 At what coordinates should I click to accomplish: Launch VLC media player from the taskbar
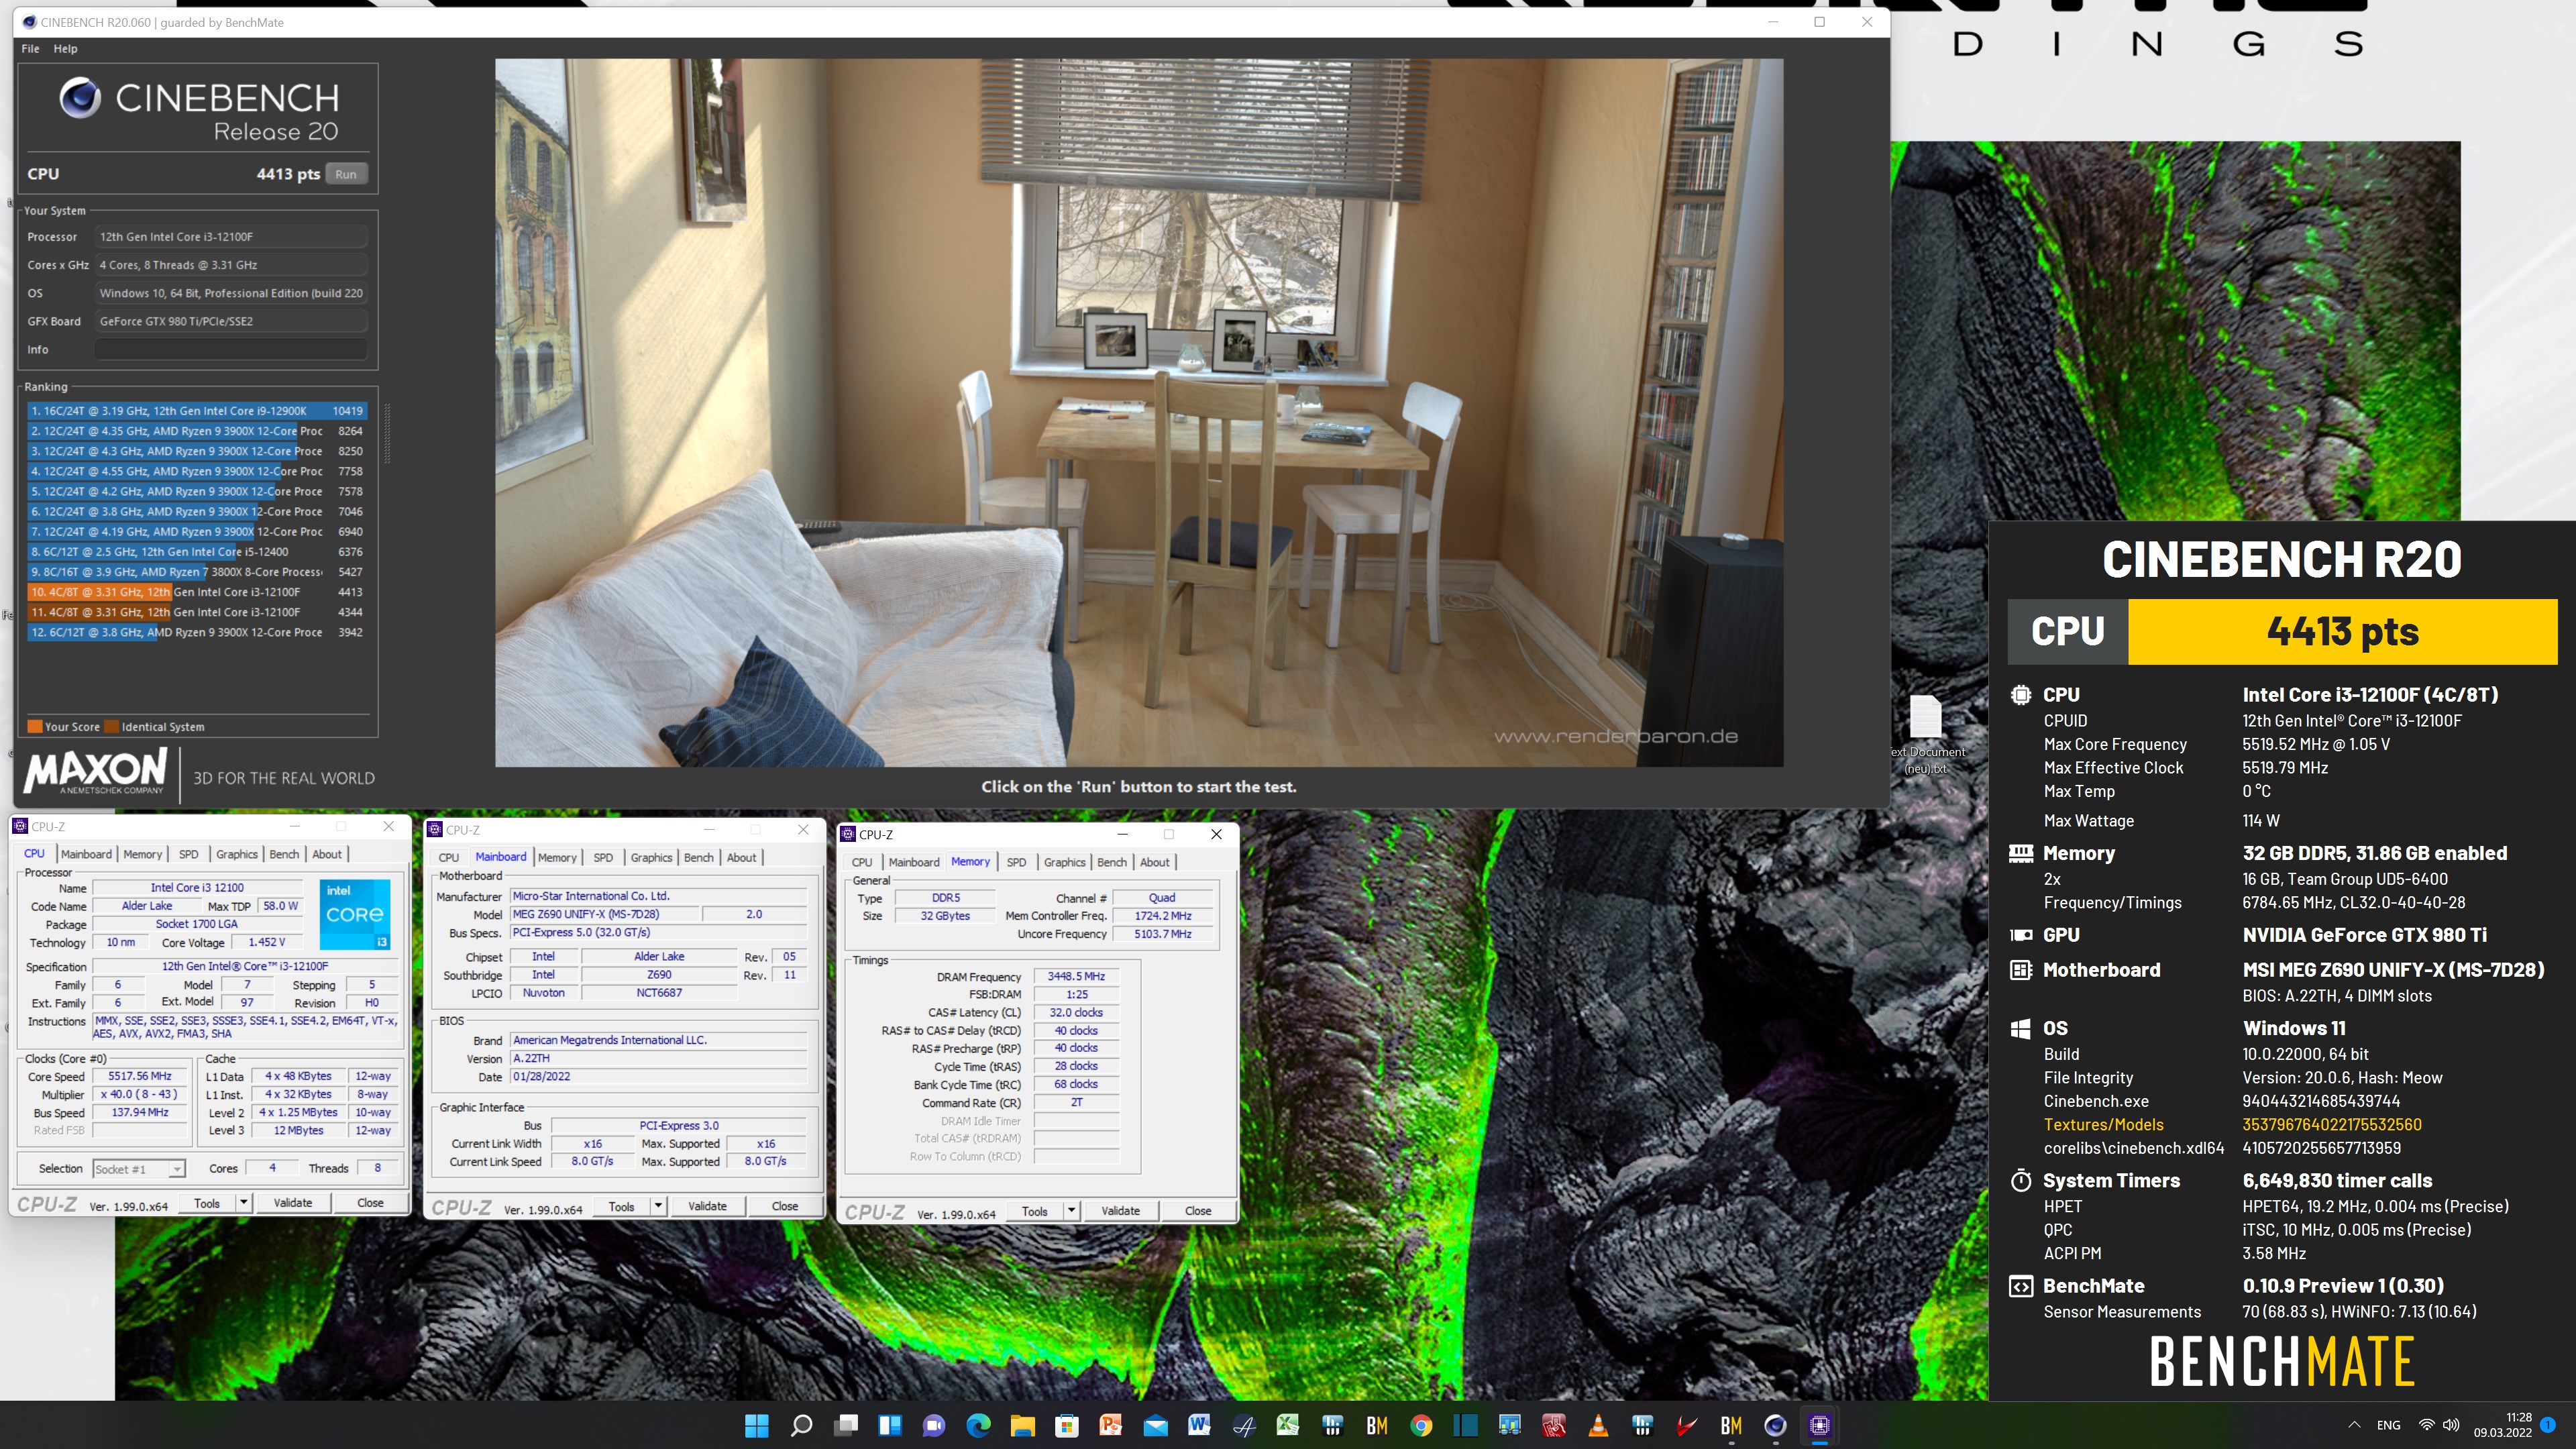click(1598, 1425)
